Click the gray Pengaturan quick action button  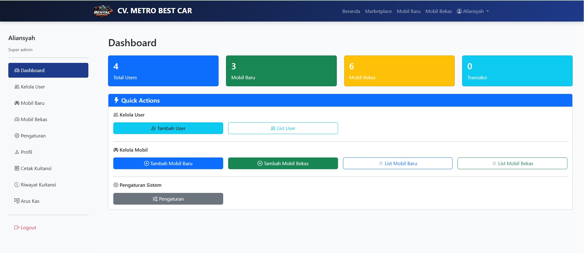pyautogui.click(x=168, y=199)
